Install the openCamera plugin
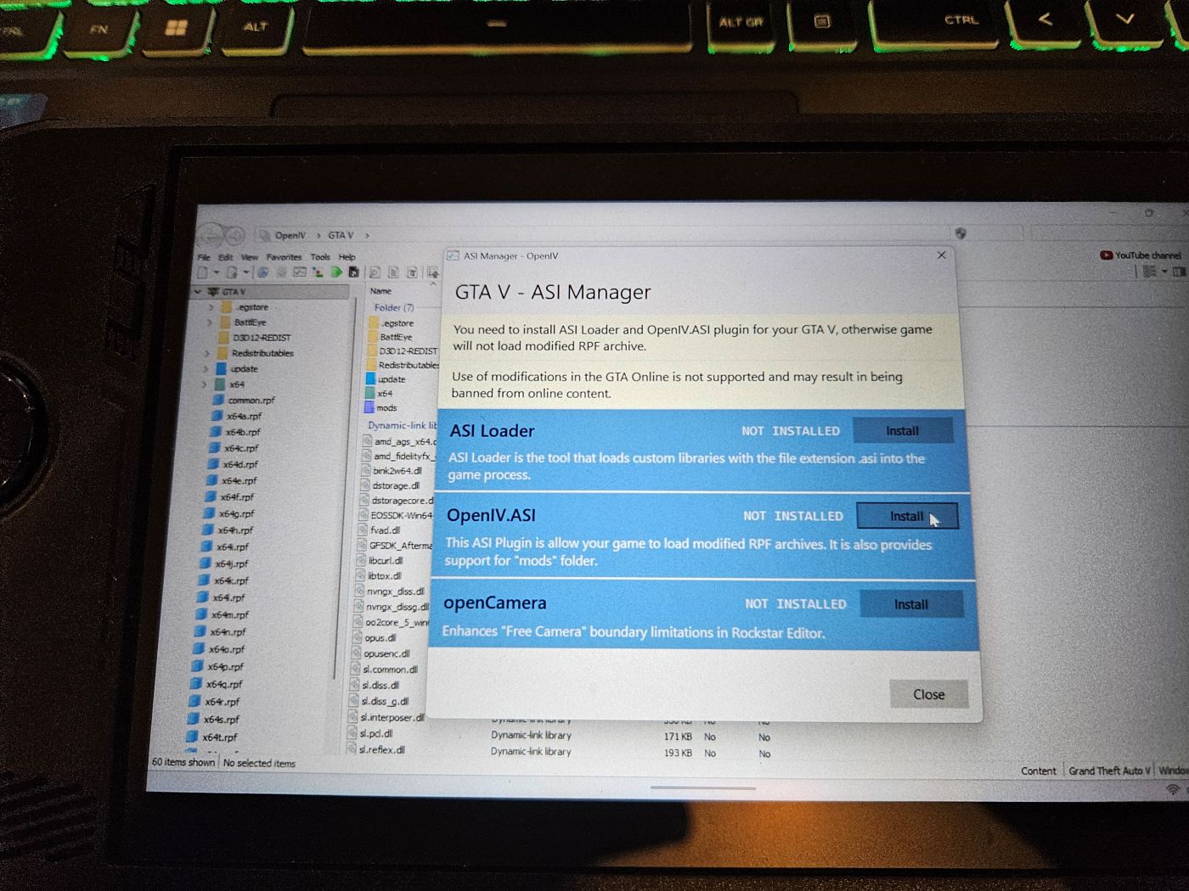Image resolution: width=1189 pixels, height=891 pixels. click(x=910, y=604)
